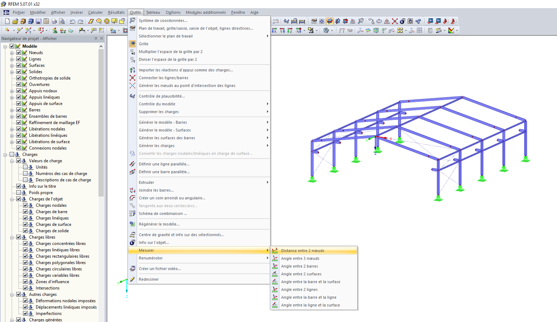
Task: Click the Print icon in the toolbar
Action: point(54,21)
